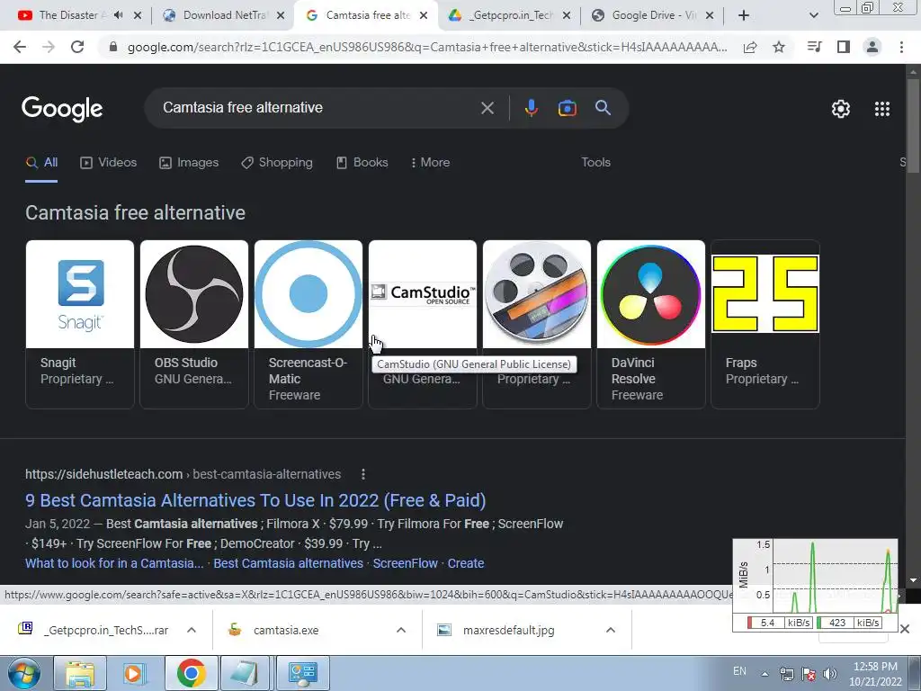The image size is (921, 691).
Task: Switch to Chrome in taskbar
Action: [191, 673]
